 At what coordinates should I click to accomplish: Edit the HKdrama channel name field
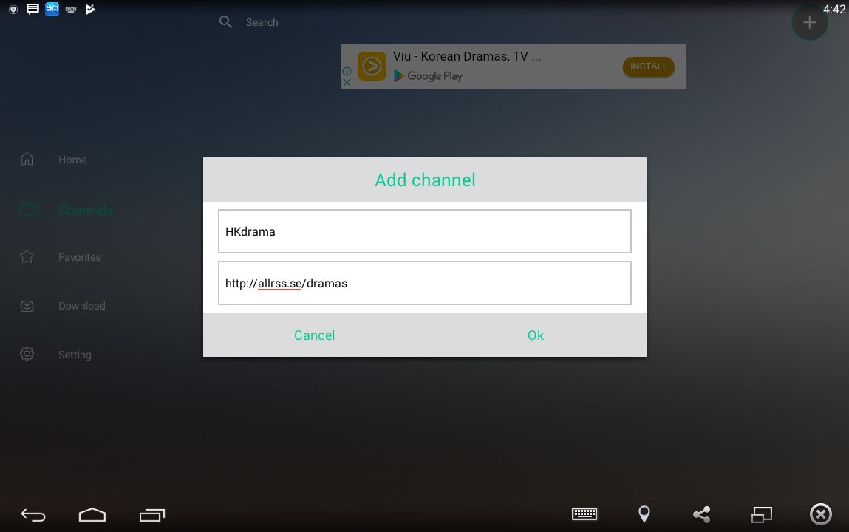point(424,231)
